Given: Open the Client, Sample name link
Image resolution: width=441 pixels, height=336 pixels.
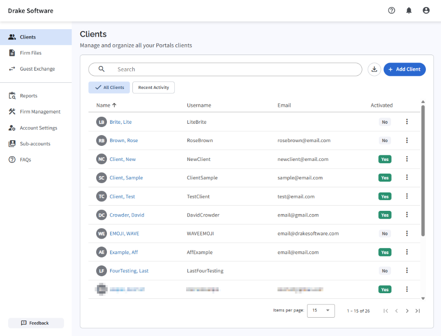Looking at the screenshot, I should coord(126,178).
